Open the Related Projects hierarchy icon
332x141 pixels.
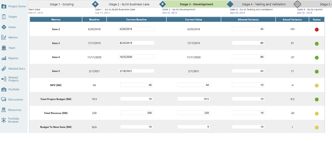4,79
